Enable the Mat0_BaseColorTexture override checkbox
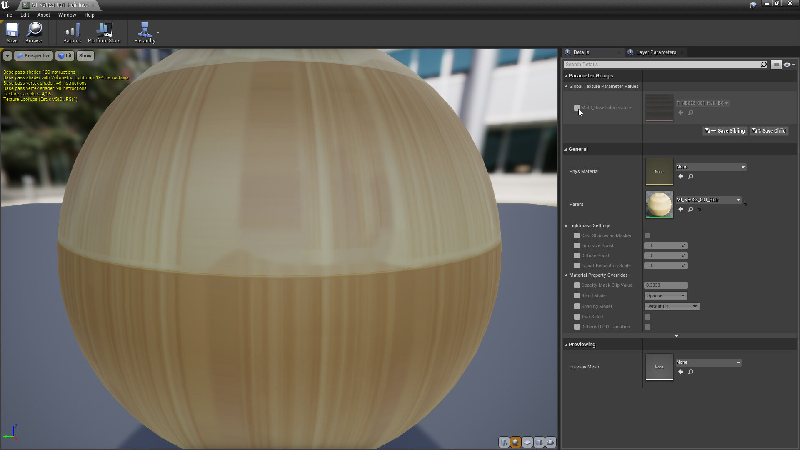This screenshot has width=800, height=450. tap(577, 108)
